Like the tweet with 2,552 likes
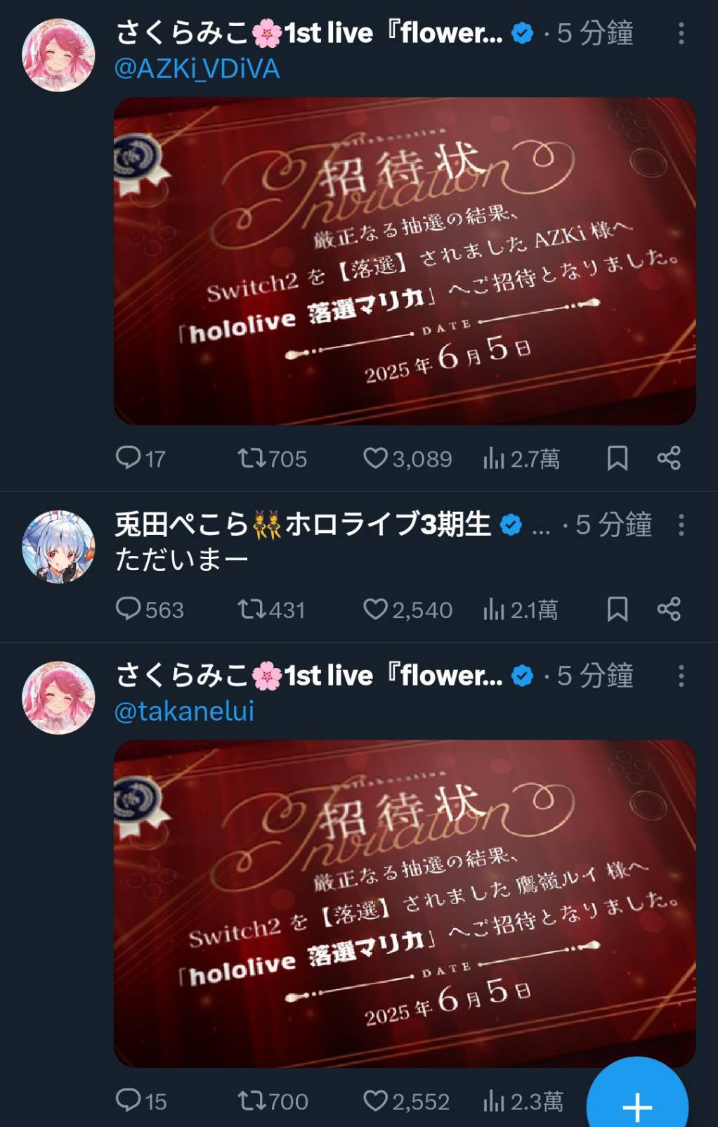718x1127 pixels. (406, 1101)
